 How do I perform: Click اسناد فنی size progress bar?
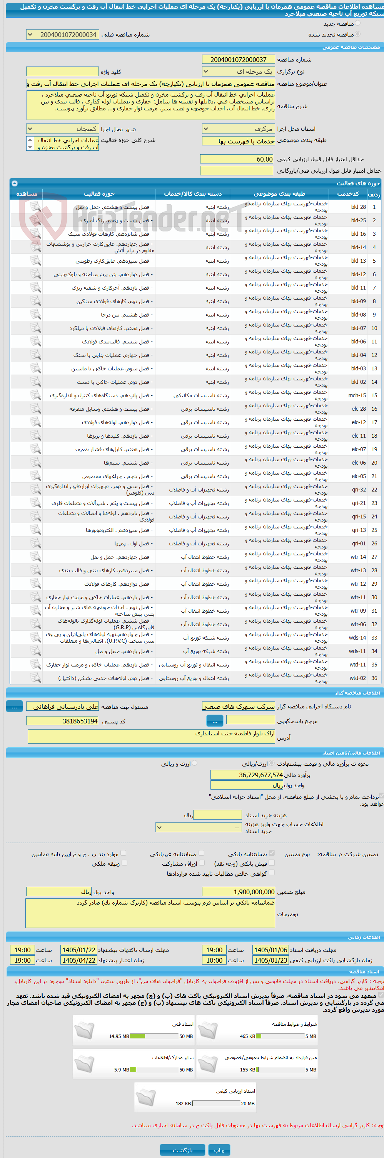click(154, 1036)
